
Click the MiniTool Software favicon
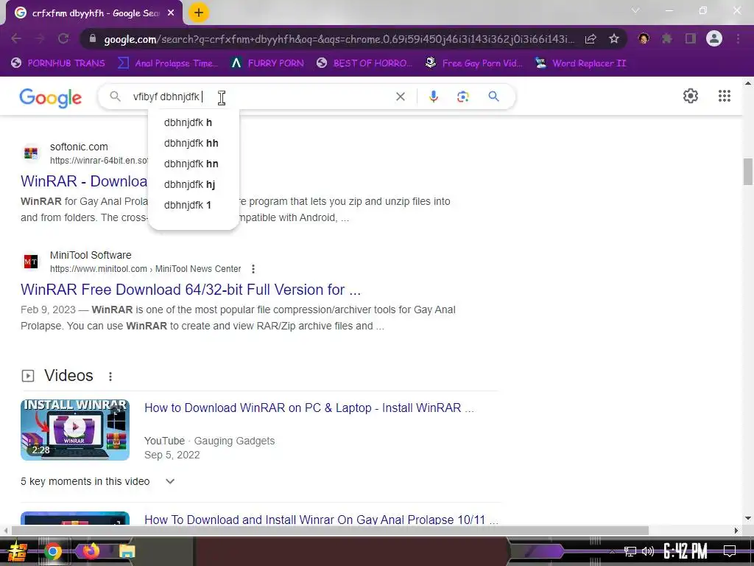(x=31, y=262)
